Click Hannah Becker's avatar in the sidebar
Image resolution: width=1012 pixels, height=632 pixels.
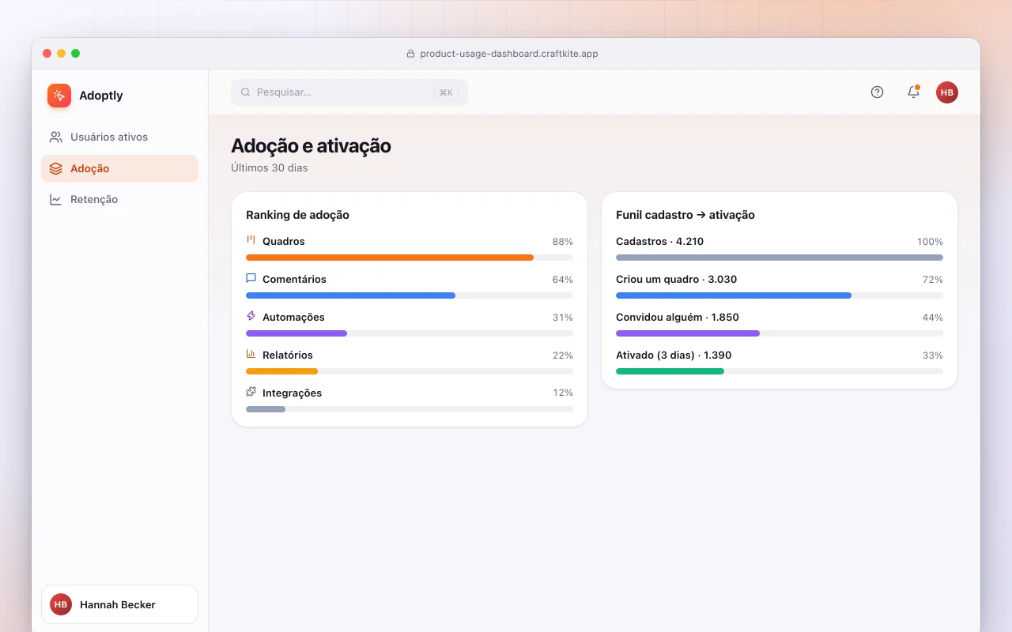click(x=61, y=604)
